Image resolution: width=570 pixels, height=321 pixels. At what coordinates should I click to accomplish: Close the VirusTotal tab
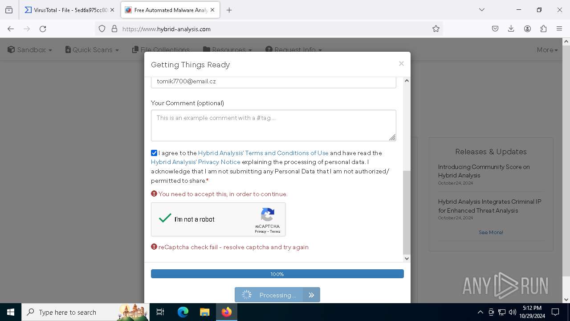coord(112,10)
